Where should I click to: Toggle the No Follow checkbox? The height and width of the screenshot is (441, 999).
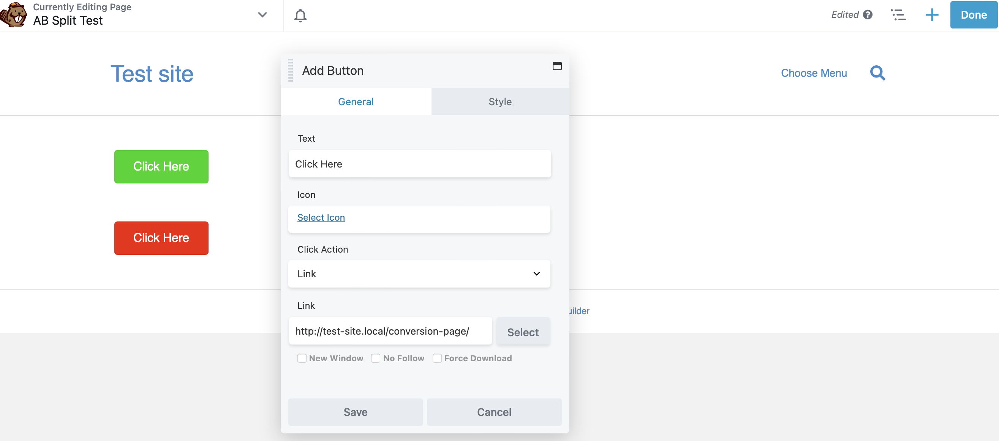click(x=375, y=358)
